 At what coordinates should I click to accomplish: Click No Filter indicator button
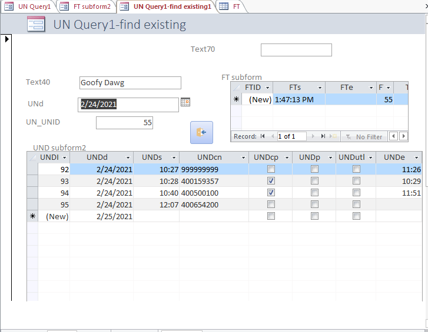[364, 136]
